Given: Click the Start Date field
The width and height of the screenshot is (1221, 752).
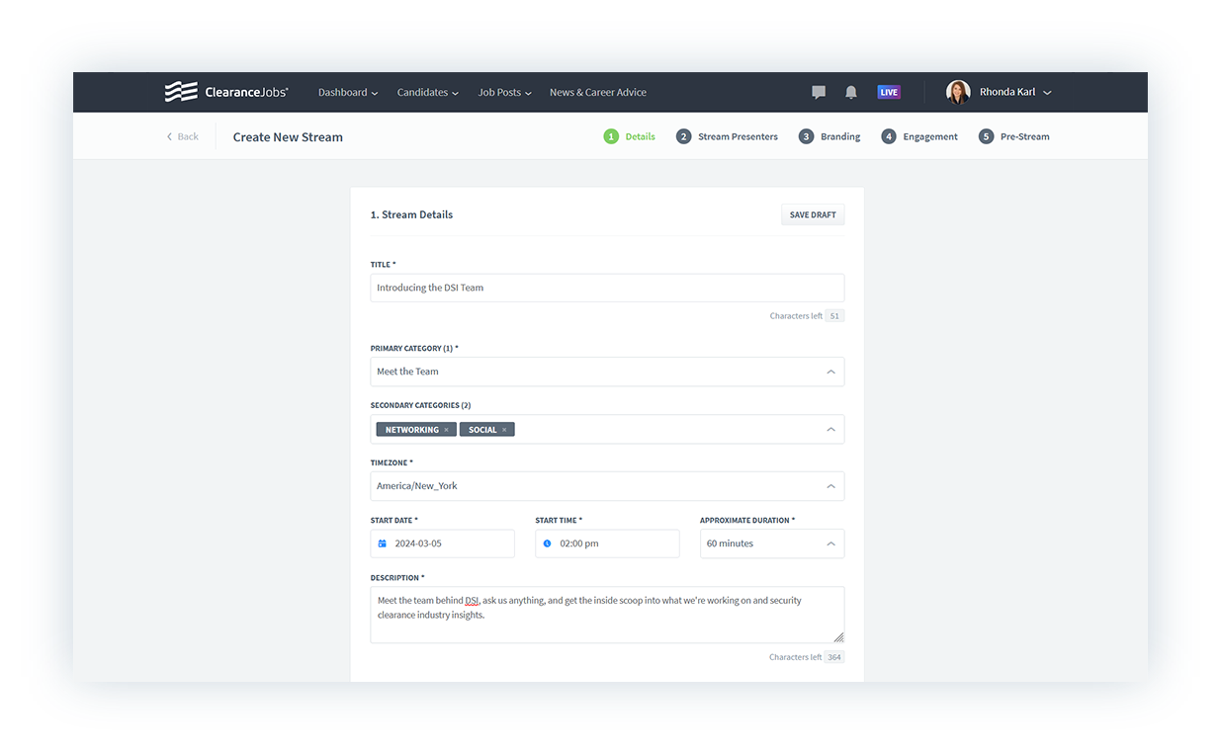Looking at the screenshot, I should pos(443,543).
